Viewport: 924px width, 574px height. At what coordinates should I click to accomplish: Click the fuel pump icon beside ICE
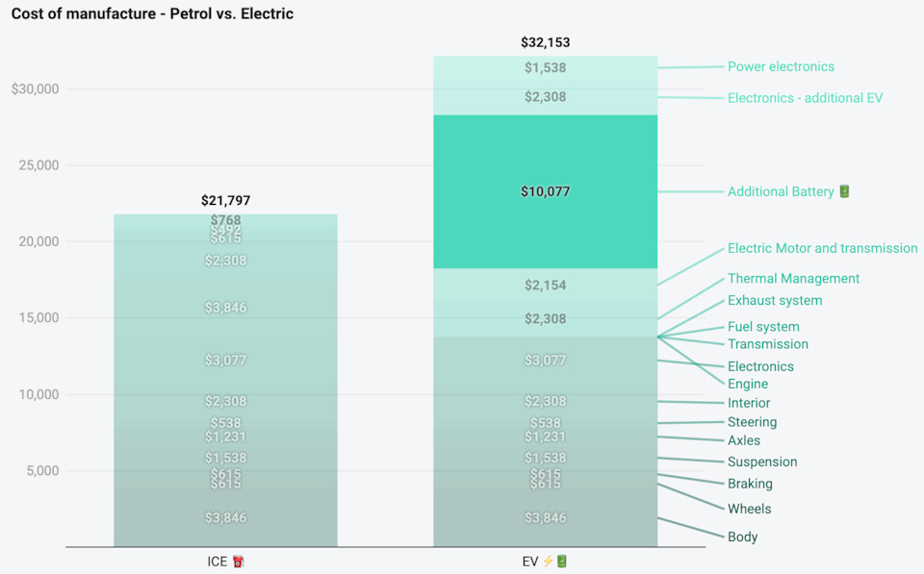(239, 561)
